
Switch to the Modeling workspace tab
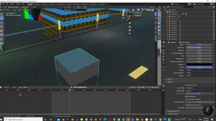click(x=37, y=4)
